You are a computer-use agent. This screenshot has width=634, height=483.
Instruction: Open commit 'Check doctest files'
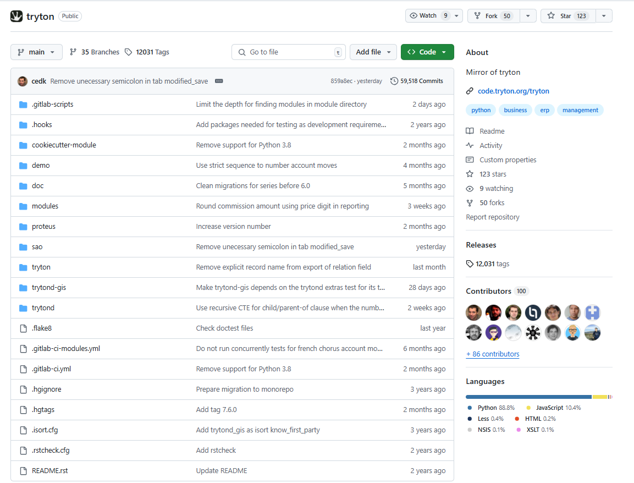coord(224,328)
